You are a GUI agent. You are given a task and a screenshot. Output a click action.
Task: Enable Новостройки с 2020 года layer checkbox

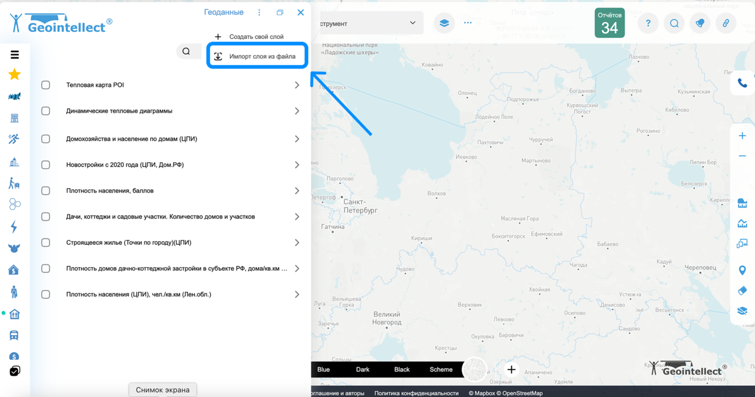pyautogui.click(x=45, y=165)
